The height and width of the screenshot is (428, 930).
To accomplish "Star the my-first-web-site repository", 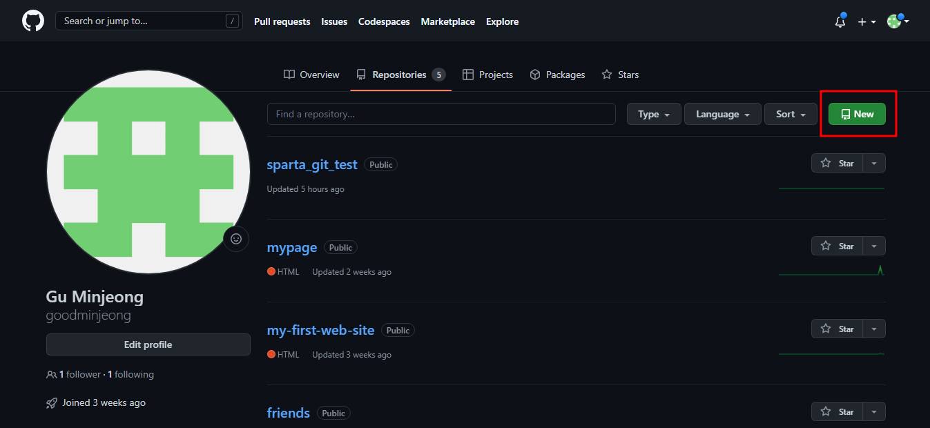I will [837, 329].
